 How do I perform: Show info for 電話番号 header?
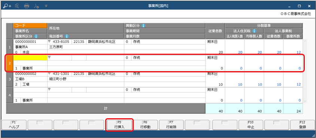pyautogui.click(x=67, y=36)
